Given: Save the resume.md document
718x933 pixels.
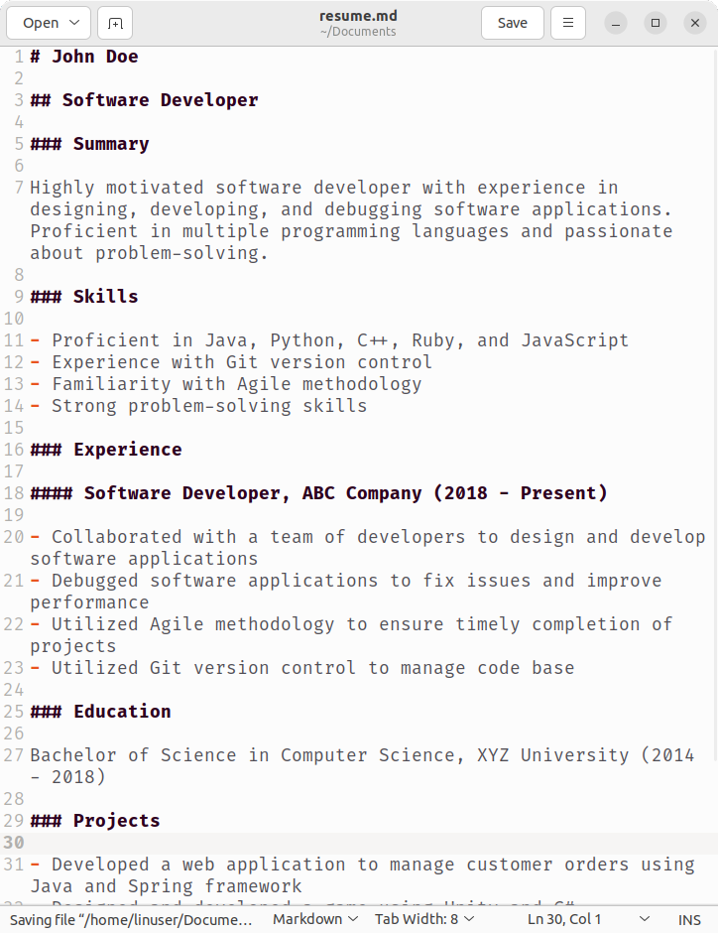Looking at the screenshot, I should click(513, 23).
